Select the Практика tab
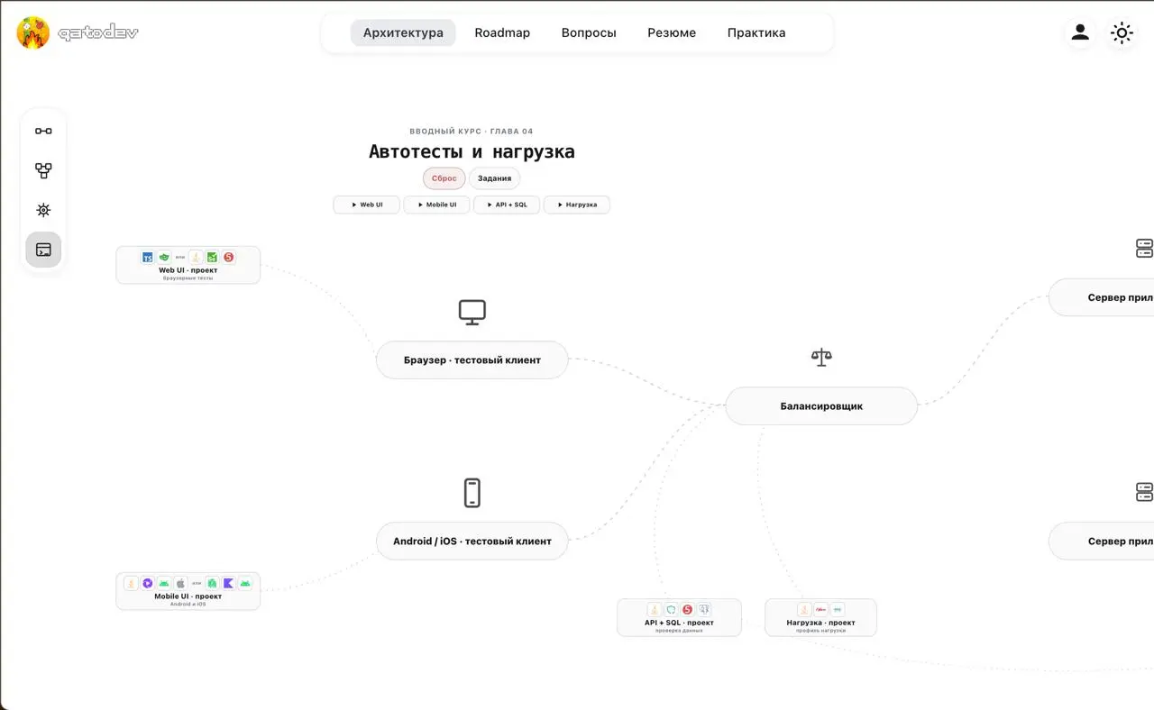 coord(756,32)
